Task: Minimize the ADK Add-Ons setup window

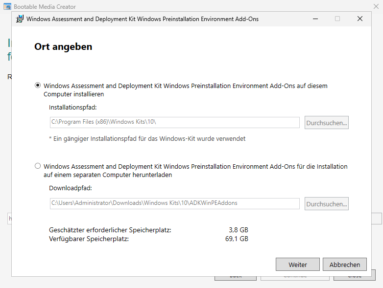Action: tap(315, 19)
